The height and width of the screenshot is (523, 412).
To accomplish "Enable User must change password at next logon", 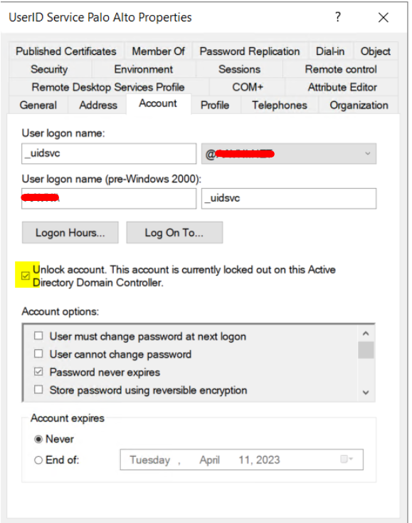I will pyautogui.click(x=38, y=336).
